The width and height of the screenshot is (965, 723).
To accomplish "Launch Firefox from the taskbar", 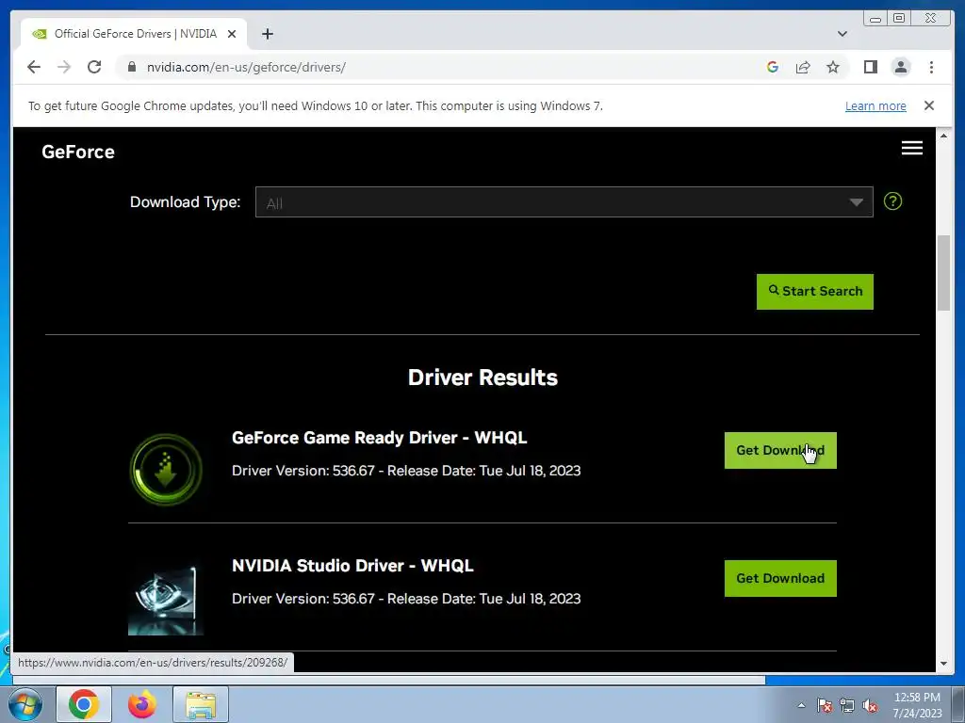I will coord(142,704).
